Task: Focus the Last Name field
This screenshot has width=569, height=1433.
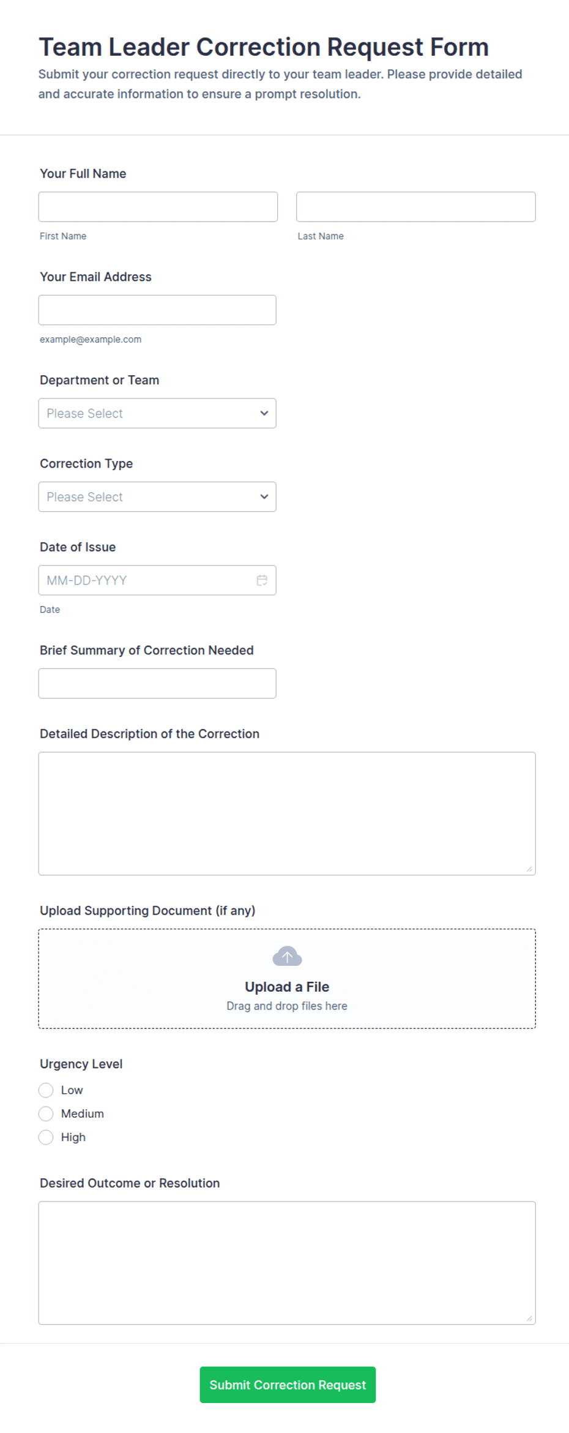Action: 416,207
